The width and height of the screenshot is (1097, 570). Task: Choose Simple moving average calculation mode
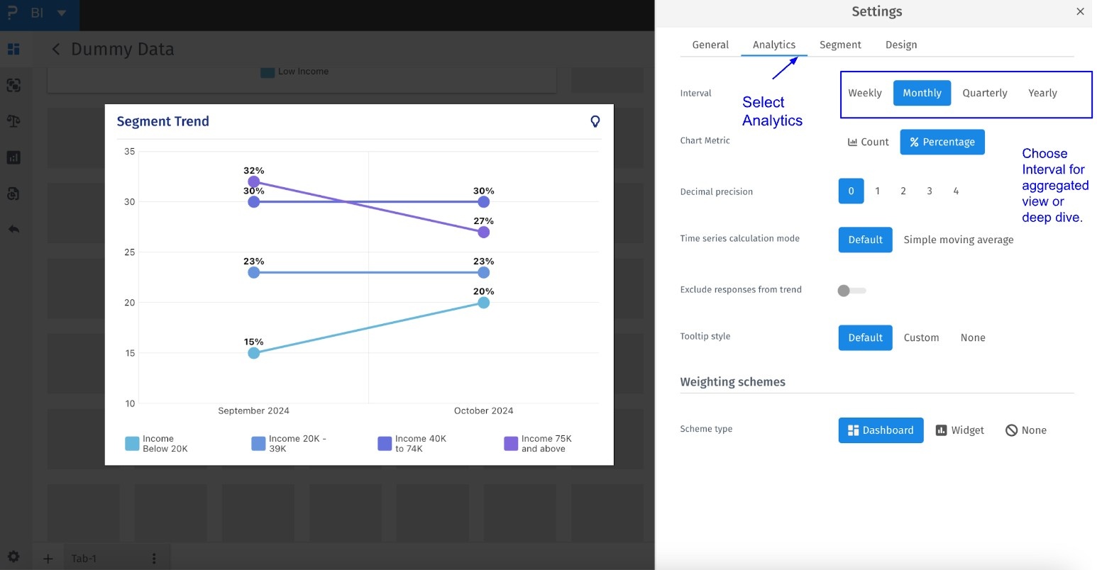(959, 240)
